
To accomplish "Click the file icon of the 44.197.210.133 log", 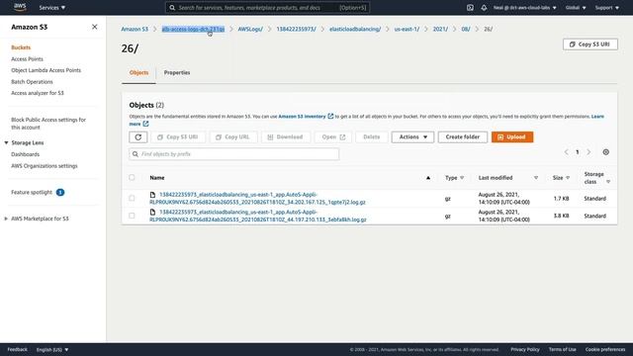I will point(152,212).
